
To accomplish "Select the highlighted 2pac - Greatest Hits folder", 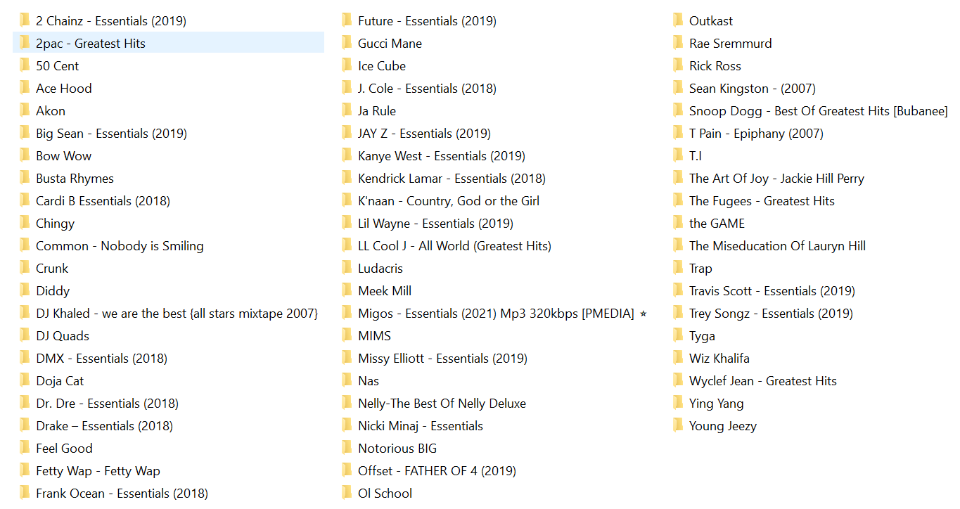I will (90, 43).
